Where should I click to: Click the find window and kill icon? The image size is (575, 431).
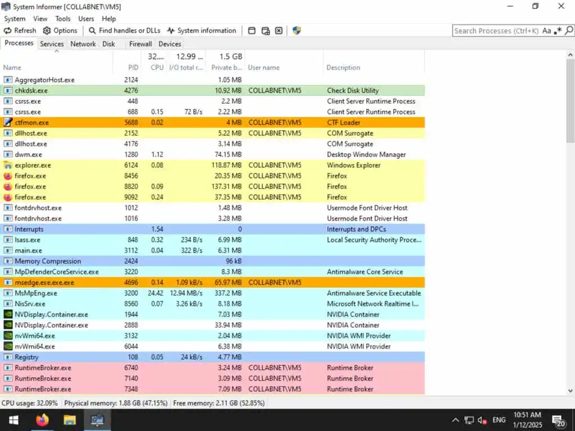pyautogui.click(x=279, y=31)
